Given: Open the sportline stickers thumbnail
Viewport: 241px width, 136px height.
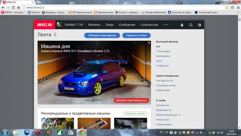Looking at the screenshot, I should (94, 123).
